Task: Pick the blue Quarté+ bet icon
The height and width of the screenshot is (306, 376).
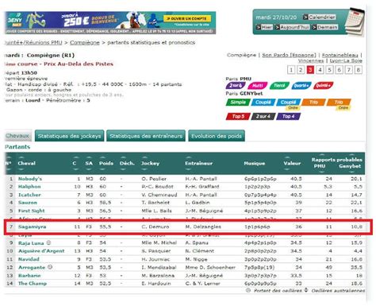Action: 301,86
